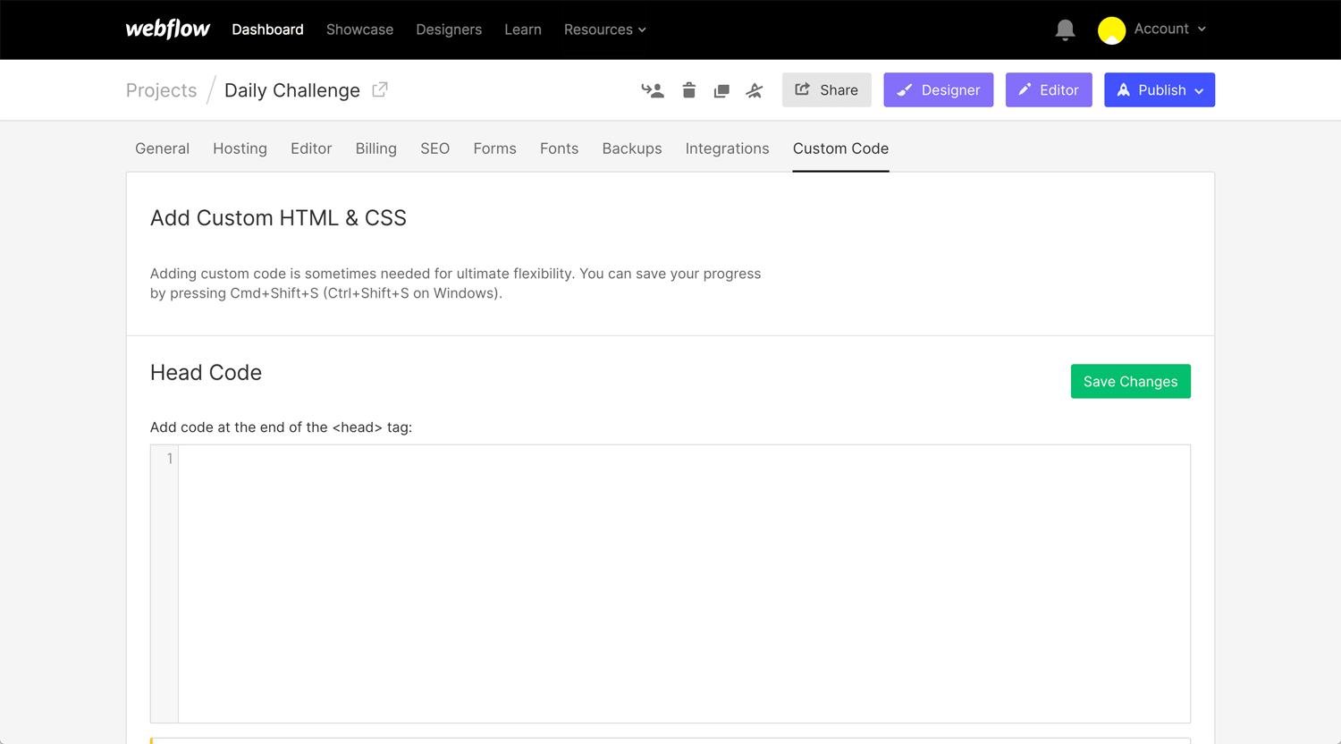Open the Designer button
Screen dimensions: 1341x744
[x=938, y=89]
